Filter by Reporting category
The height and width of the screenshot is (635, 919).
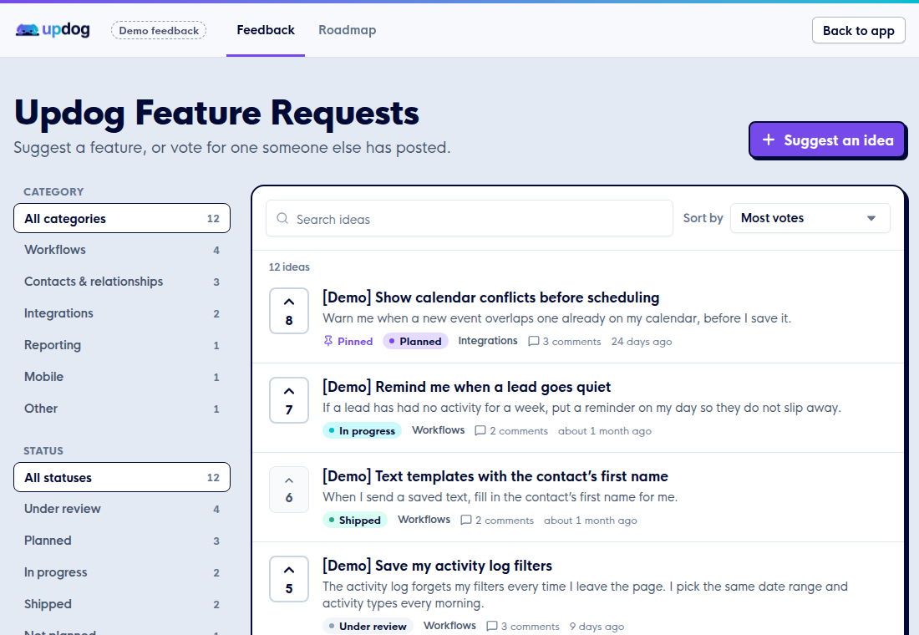pyautogui.click(x=122, y=345)
